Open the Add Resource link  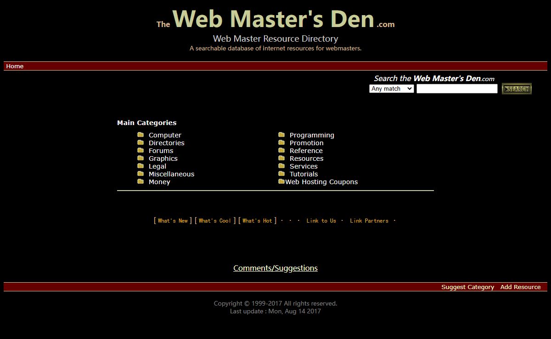click(520, 287)
